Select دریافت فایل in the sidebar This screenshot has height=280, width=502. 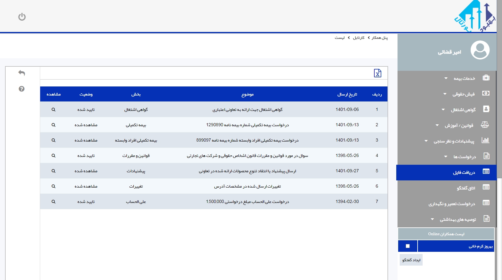pos(464,173)
